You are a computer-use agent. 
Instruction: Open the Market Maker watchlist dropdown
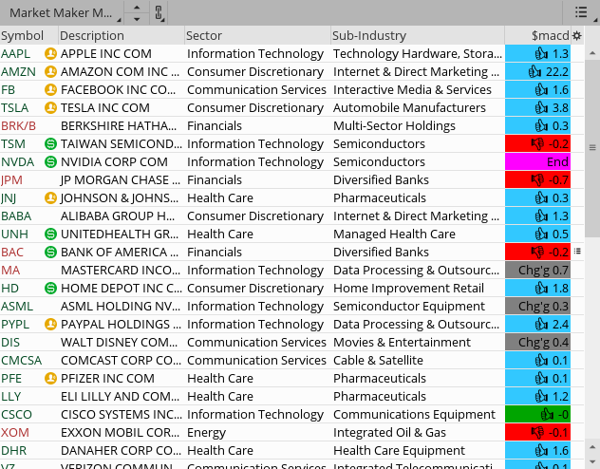(x=62, y=13)
